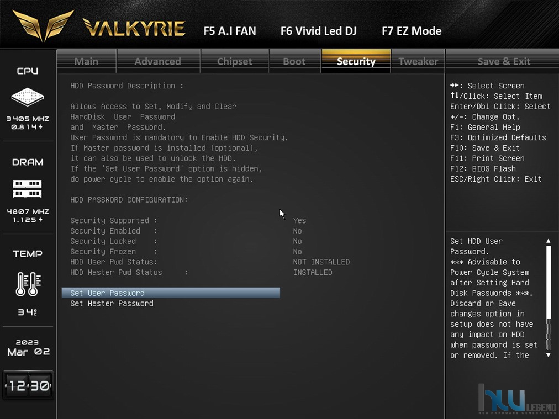The image size is (559, 419).
Task: Click the DRAM 4807 MHZ frequency reading
Action: (x=28, y=211)
